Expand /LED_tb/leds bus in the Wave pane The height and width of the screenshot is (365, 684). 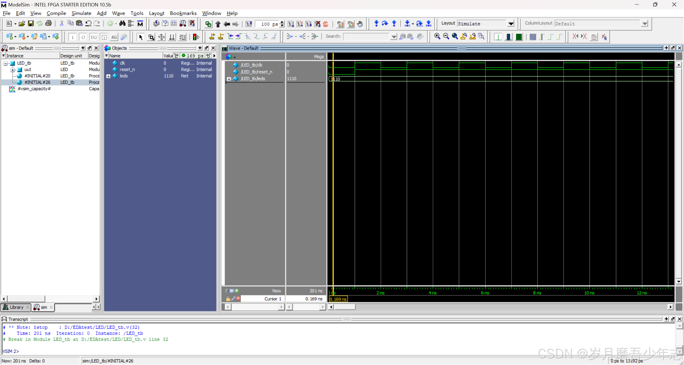click(229, 79)
